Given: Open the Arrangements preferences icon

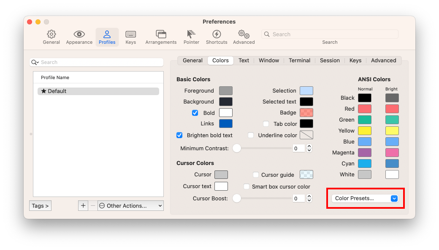Looking at the screenshot, I should (161, 35).
